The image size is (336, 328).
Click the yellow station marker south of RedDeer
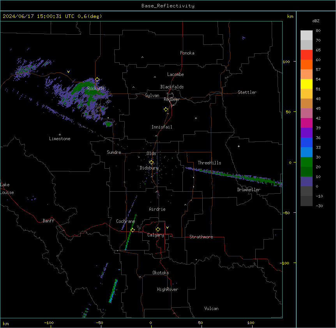point(166,109)
